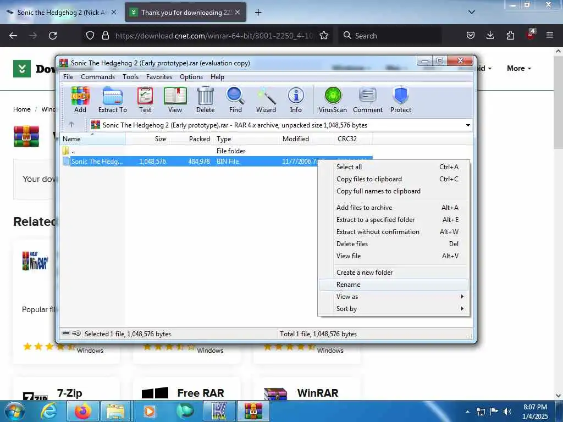This screenshot has width=563, height=422.
Task: Launch the Wizard wand tool
Action: click(x=266, y=100)
